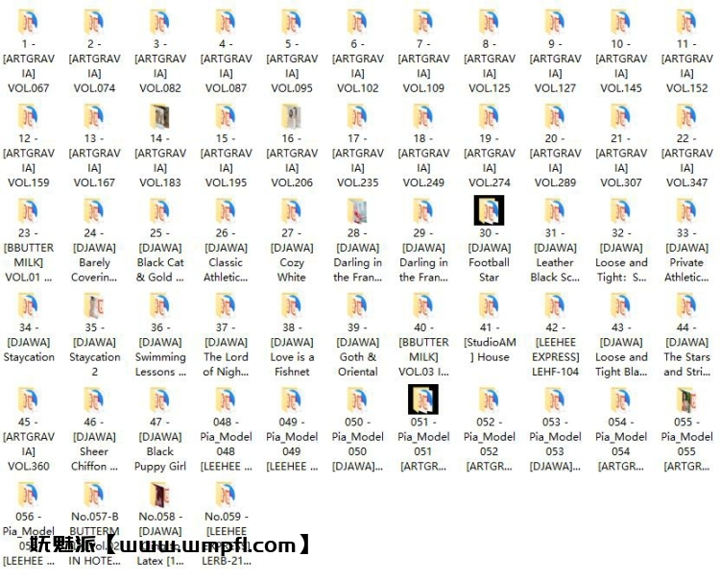Click folder icon of 46 - Sheer Chiffon

coord(94,399)
